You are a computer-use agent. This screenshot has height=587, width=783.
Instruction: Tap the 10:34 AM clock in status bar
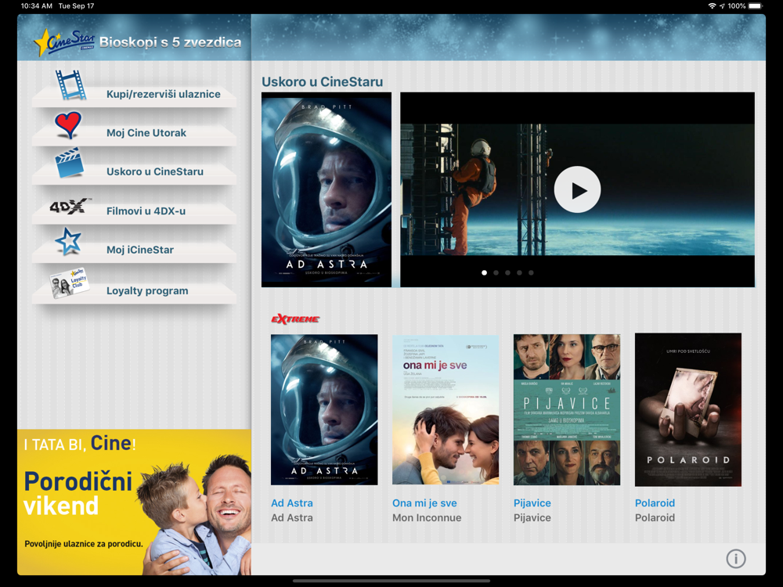pyautogui.click(x=37, y=6)
